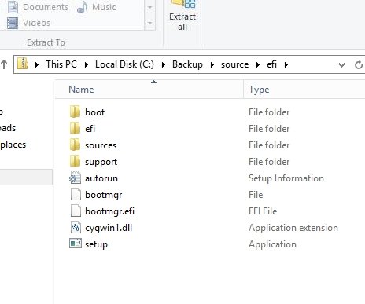Select the boot folder
Image resolution: width=365 pixels, height=304 pixels.
click(94, 112)
